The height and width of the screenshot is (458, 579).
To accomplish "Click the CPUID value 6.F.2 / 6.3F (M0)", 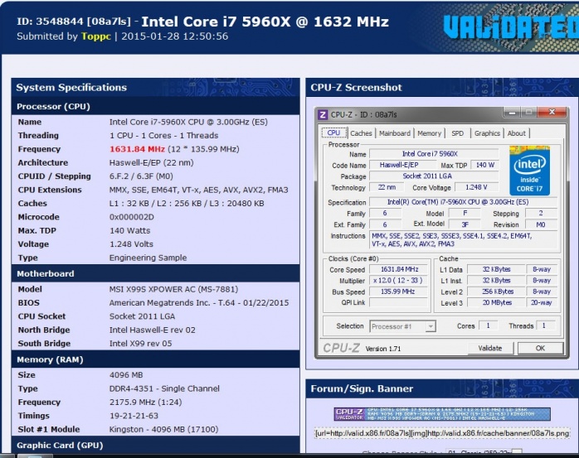I will coord(141,176).
